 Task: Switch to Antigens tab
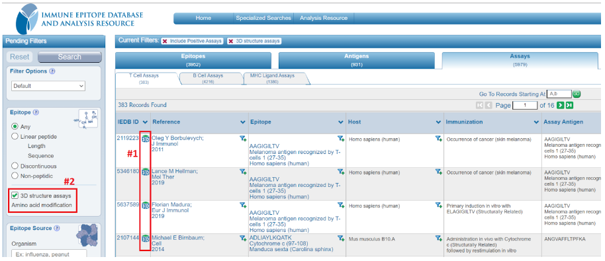click(x=357, y=60)
